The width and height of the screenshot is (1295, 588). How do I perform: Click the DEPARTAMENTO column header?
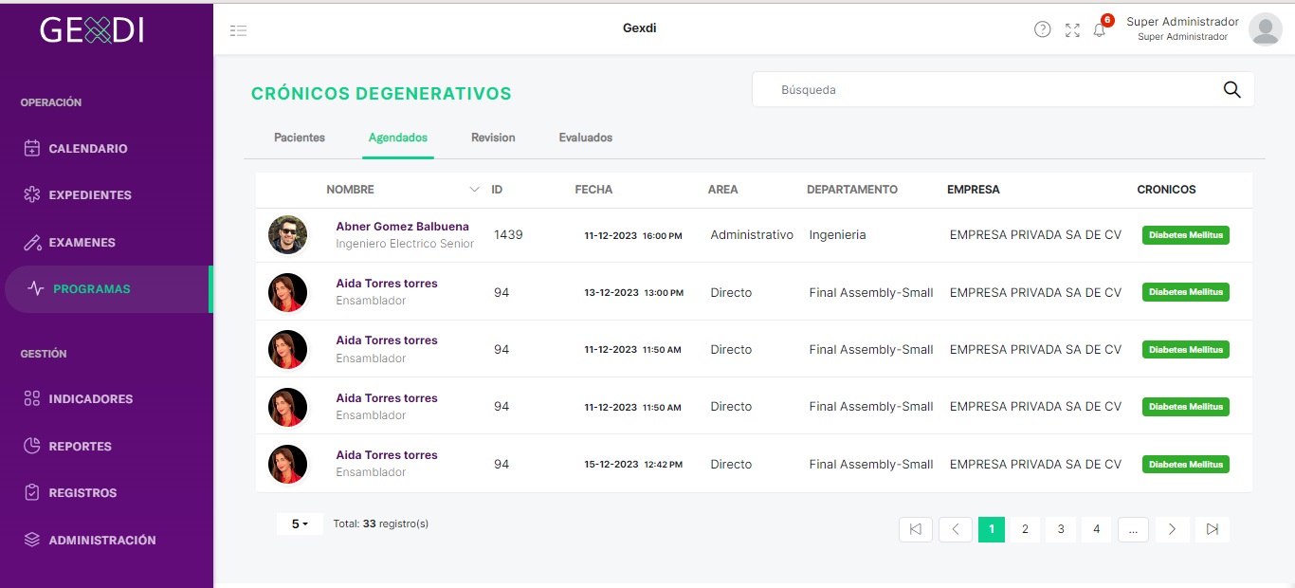tap(852, 190)
